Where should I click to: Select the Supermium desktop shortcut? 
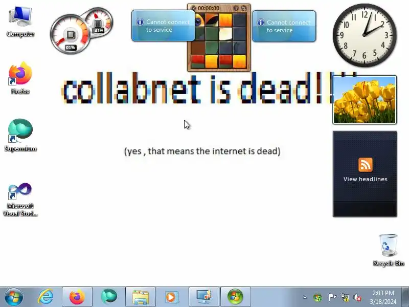click(x=20, y=135)
